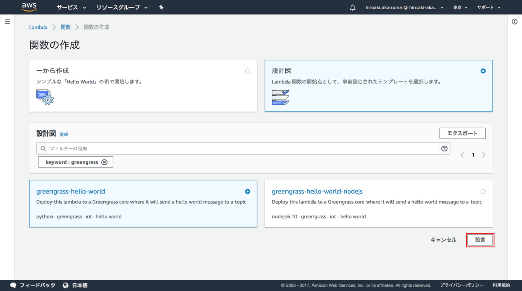Open the サポート dropdown menu
Screen dimensions: 522x291
pyautogui.click(x=488, y=7)
